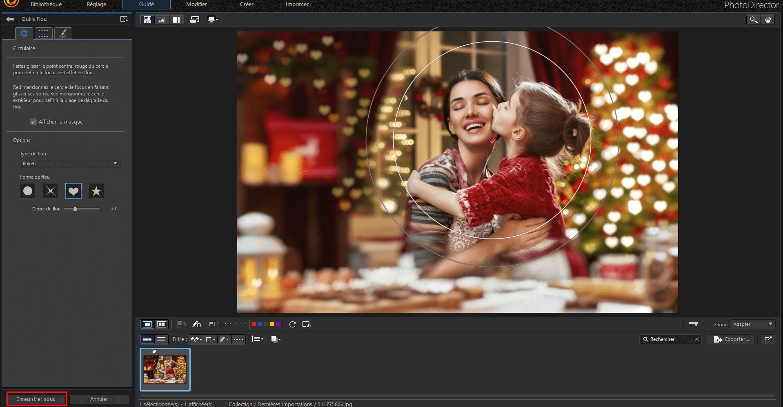Click the Enregistrer sous button
This screenshot has height=407, width=783.
[36, 399]
